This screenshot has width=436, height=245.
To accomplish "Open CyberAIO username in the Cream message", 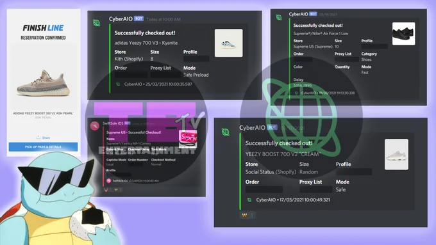I will click(x=252, y=128).
